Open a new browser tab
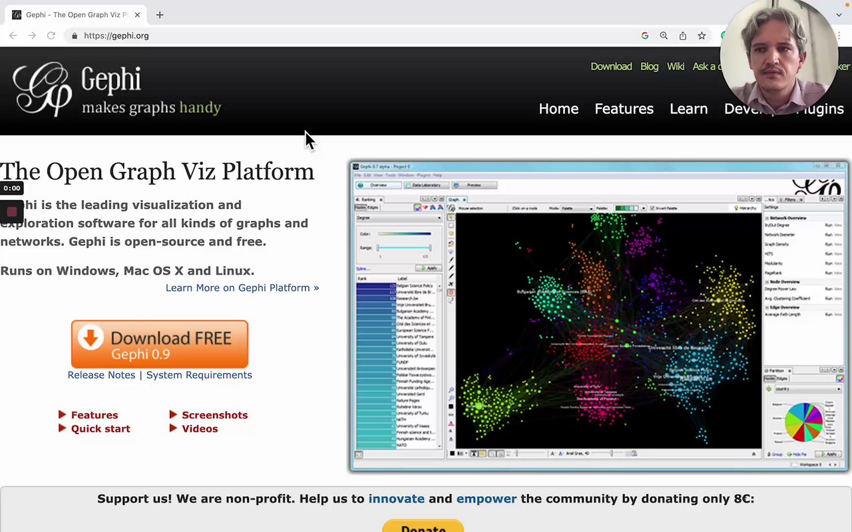 (160, 15)
